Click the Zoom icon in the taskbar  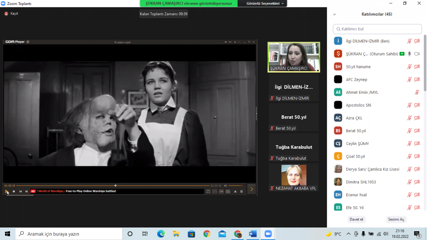coord(267,235)
